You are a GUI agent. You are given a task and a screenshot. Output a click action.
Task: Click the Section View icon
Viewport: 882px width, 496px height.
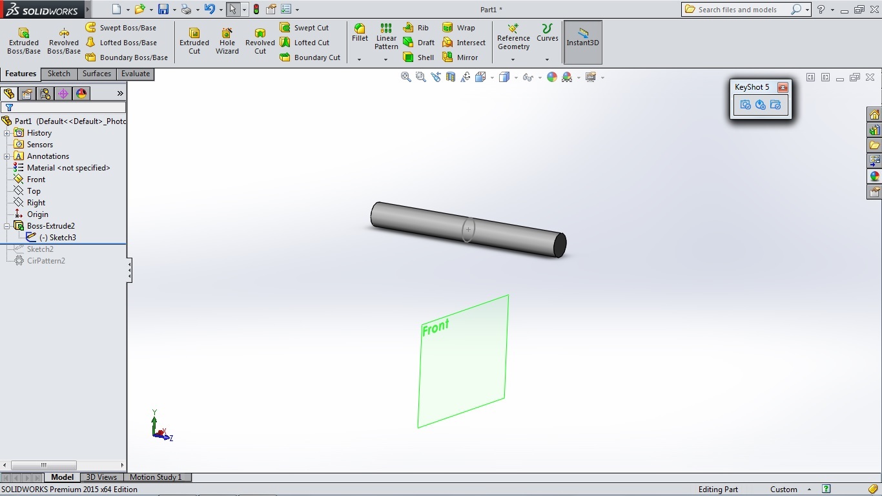(x=451, y=77)
